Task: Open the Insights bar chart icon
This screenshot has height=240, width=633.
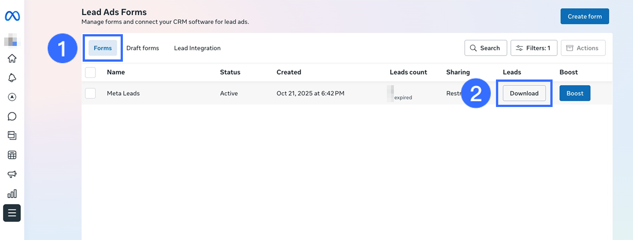Action: [x=12, y=194]
